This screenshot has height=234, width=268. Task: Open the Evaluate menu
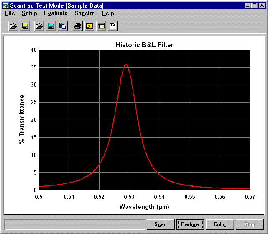click(x=56, y=13)
